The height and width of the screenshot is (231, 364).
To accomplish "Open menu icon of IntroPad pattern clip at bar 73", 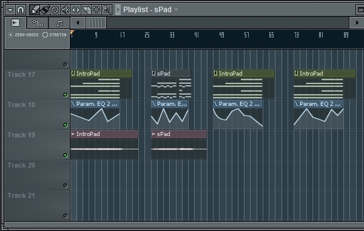I will [x=296, y=73].
